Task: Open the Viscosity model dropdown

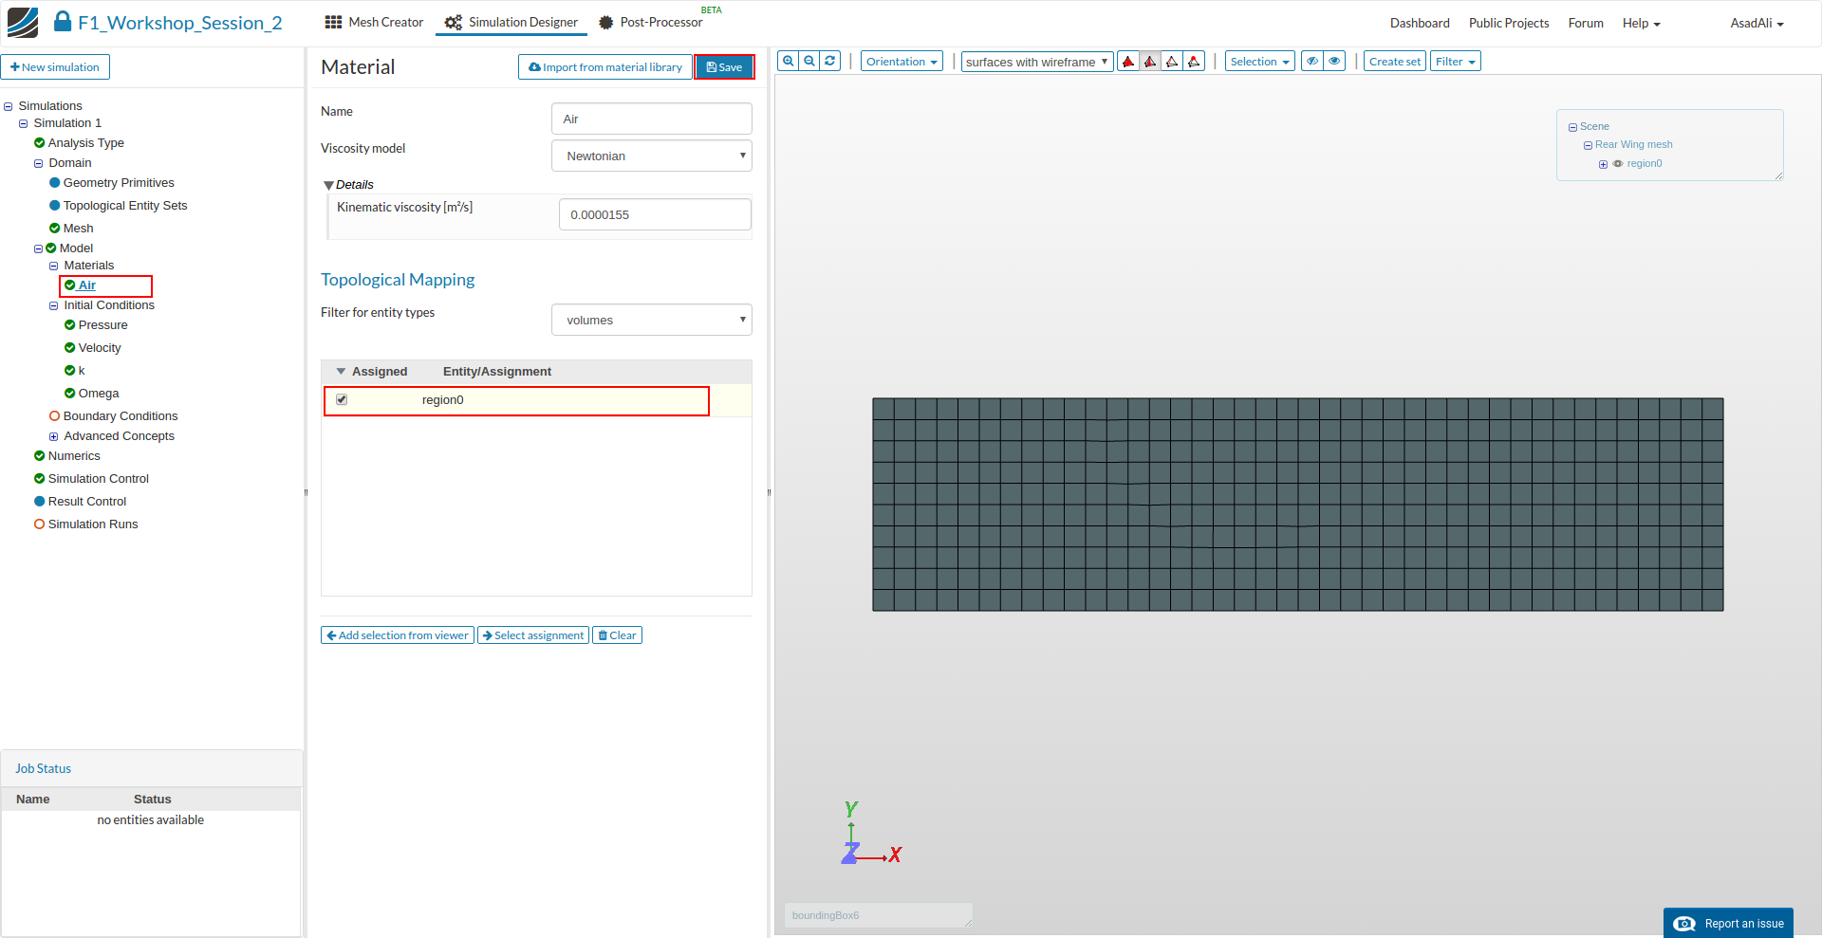Action: click(x=652, y=156)
